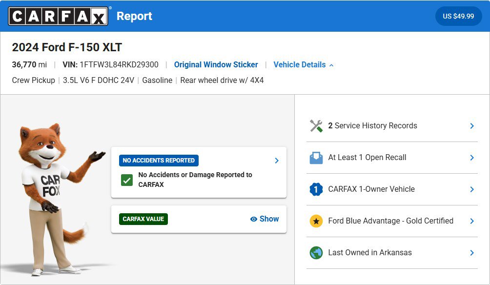Open the Open Recall row arrow
This screenshot has height=285, width=490.
click(472, 158)
